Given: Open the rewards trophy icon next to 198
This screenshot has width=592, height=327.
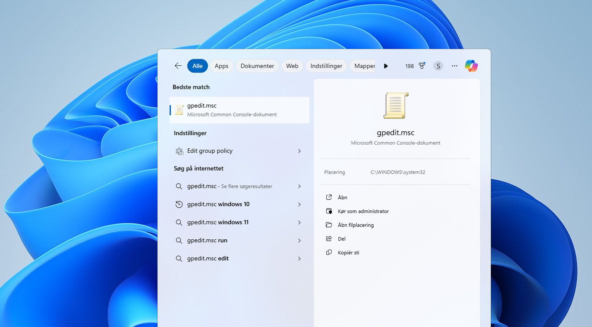Looking at the screenshot, I should click(422, 66).
